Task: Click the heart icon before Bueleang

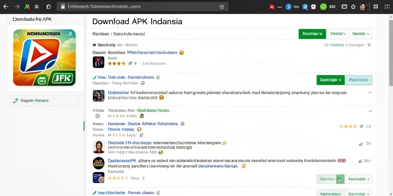Action: tap(94, 45)
